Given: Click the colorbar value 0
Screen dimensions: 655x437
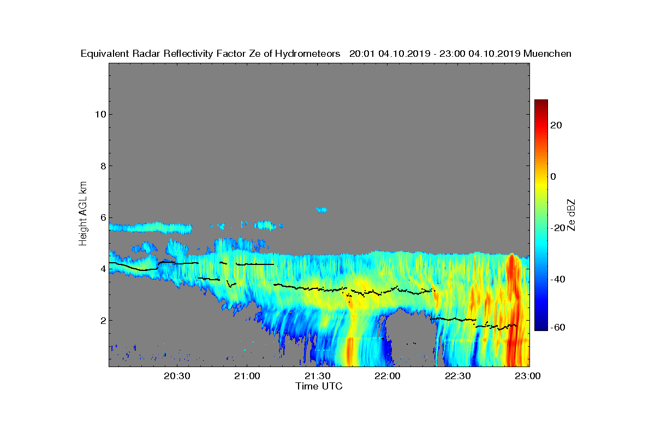Looking at the screenshot, I should coord(553,176).
